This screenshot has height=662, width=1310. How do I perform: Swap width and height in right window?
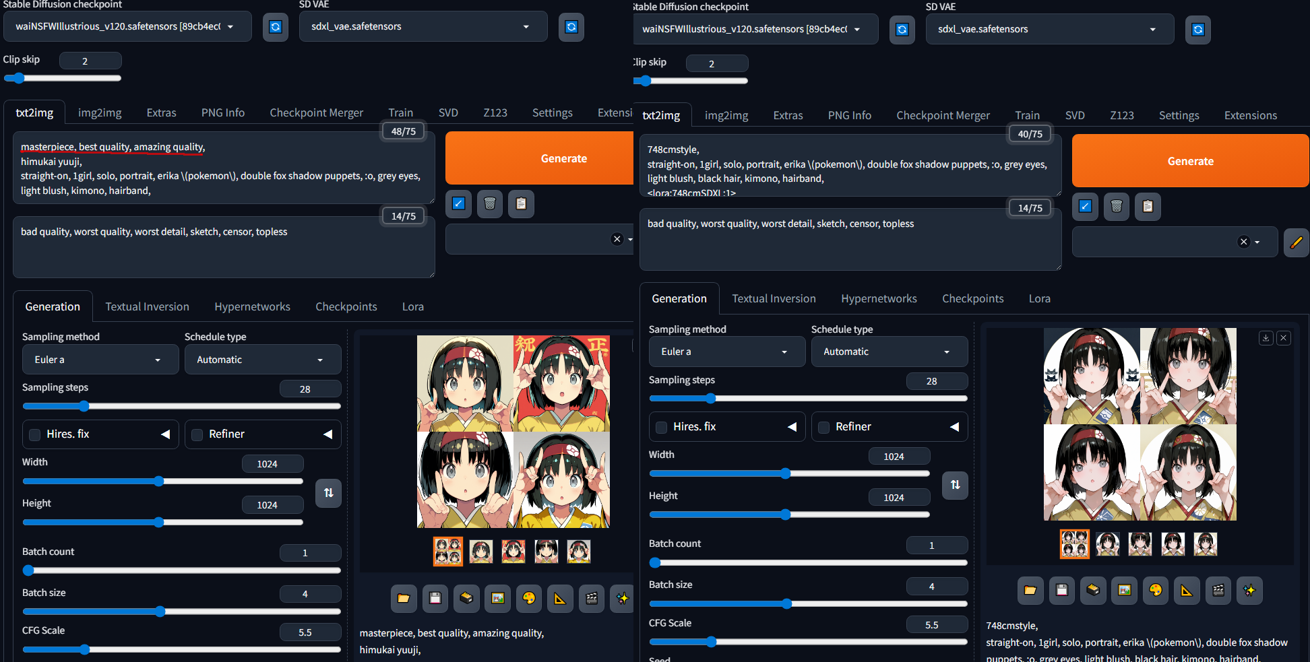click(x=955, y=485)
